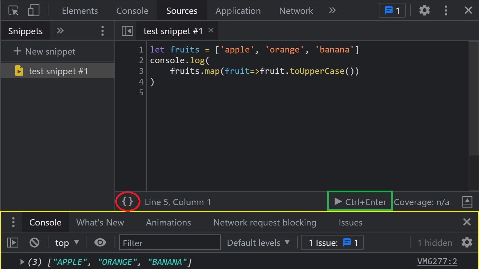Screen dimensions: 479x269
Task: Create a live expression with the eye icon
Action: (x=100, y=242)
